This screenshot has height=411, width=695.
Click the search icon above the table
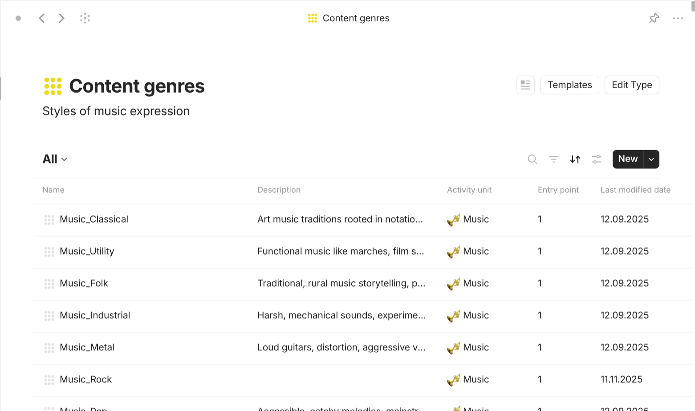point(532,159)
